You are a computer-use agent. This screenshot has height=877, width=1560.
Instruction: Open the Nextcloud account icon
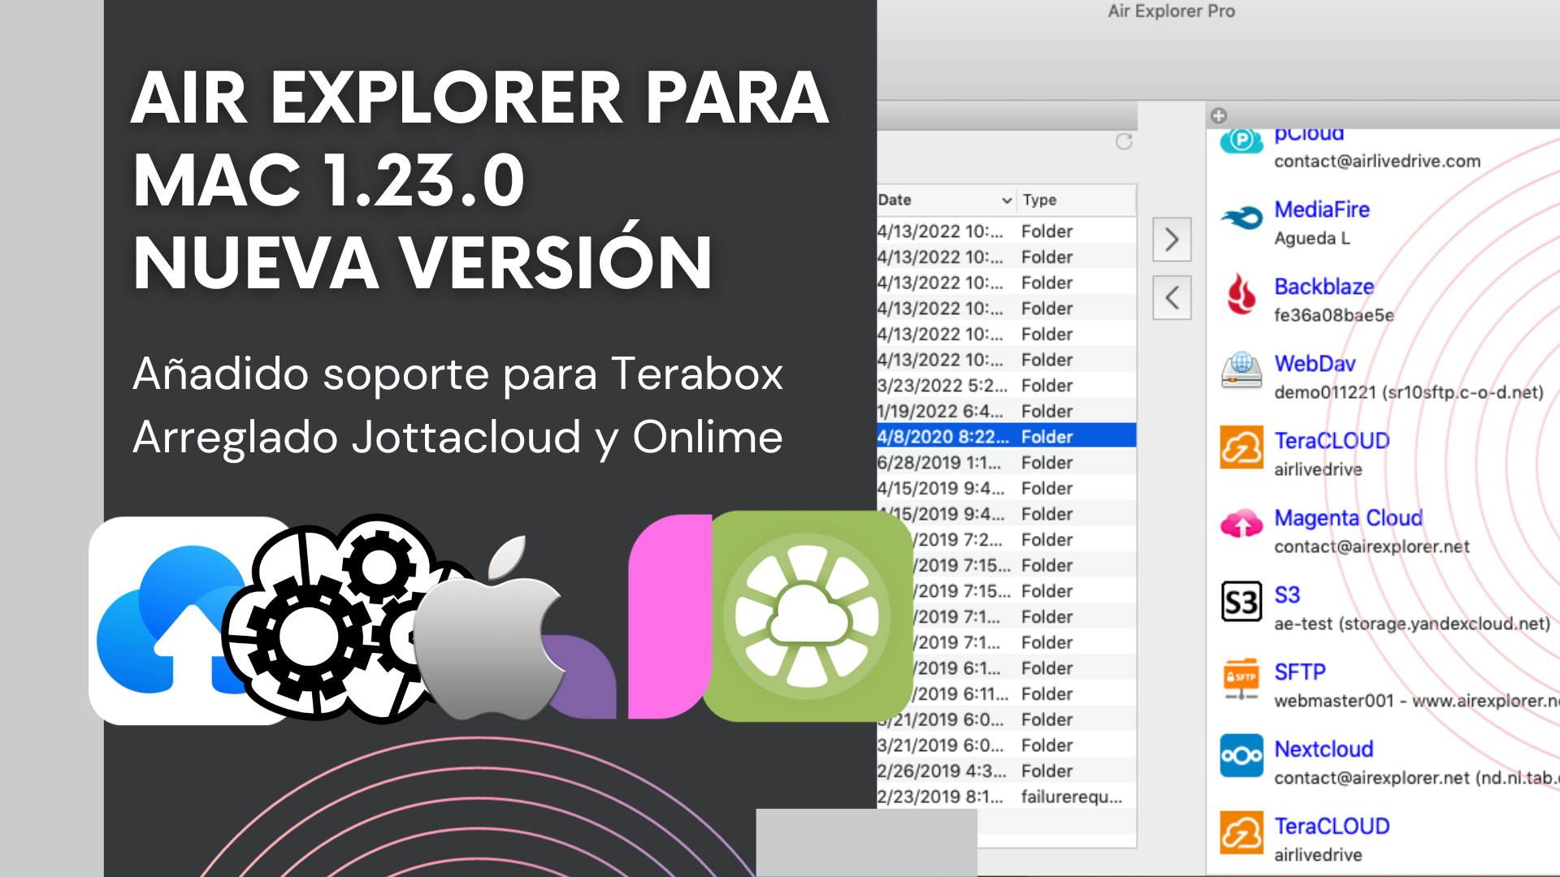[1241, 756]
